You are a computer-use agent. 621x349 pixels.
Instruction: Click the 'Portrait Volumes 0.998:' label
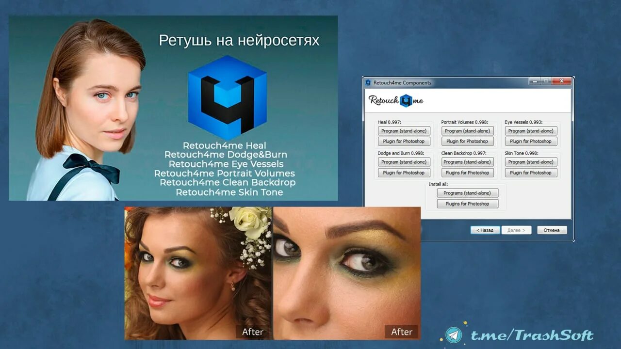tap(464, 122)
